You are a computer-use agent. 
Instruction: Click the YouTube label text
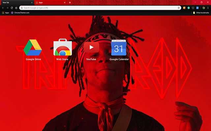tap(91, 59)
